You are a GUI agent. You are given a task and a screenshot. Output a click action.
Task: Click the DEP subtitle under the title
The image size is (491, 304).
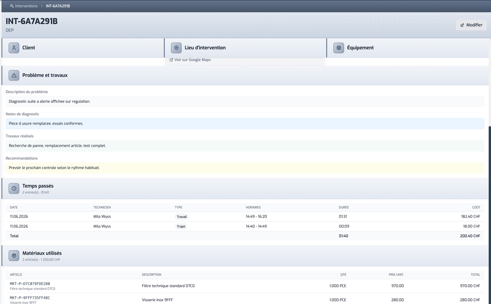pyautogui.click(x=10, y=30)
